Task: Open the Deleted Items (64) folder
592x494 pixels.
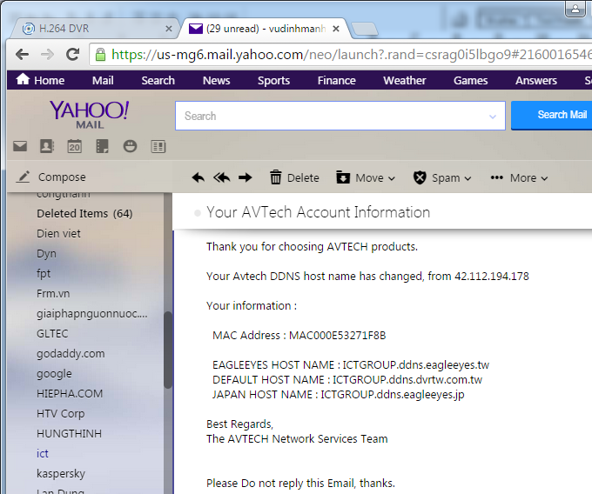Action: [84, 213]
